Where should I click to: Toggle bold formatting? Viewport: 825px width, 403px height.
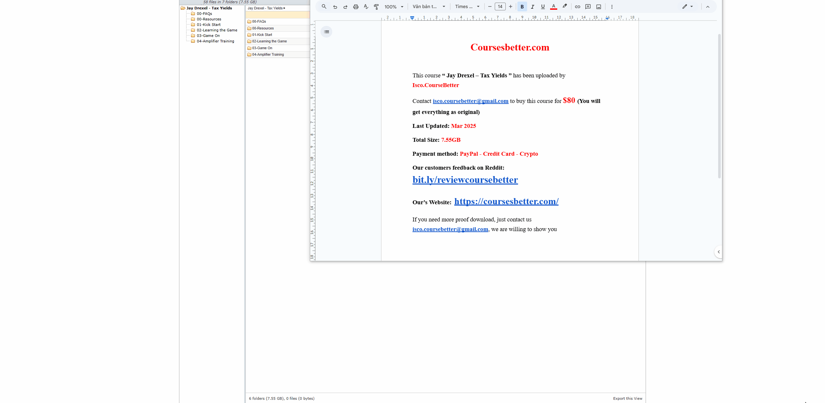pyautogui.click(x=522, y=6)
